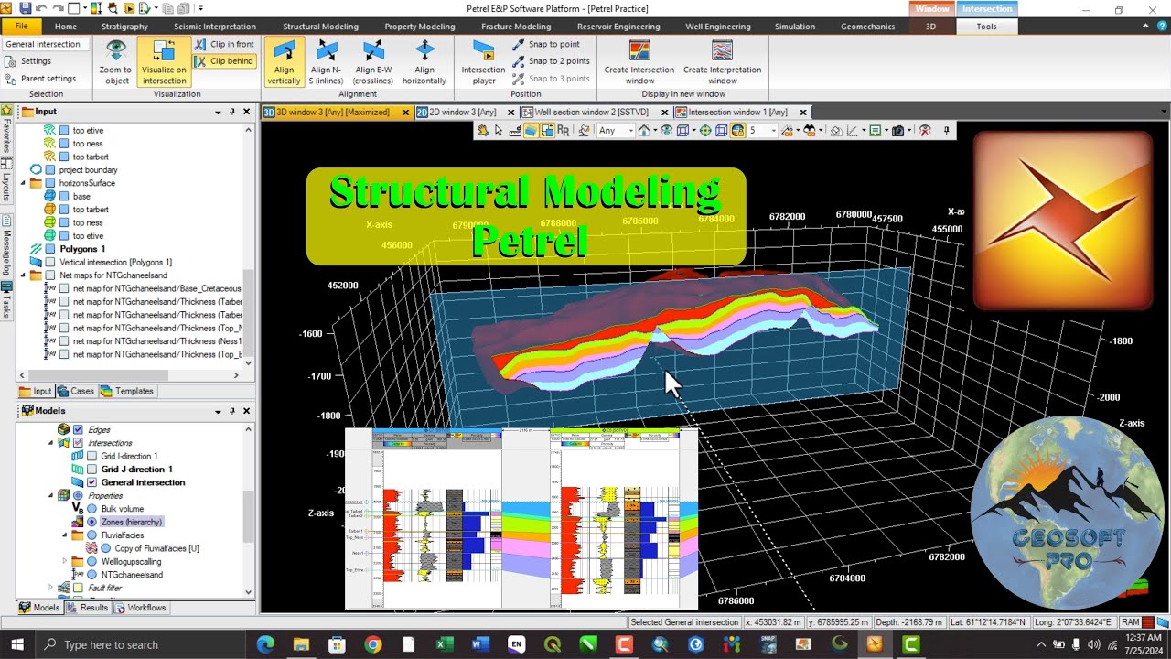Click Create Intersection window icon
The width and height of the screenshot is (1171, 659).
[639, 49]
